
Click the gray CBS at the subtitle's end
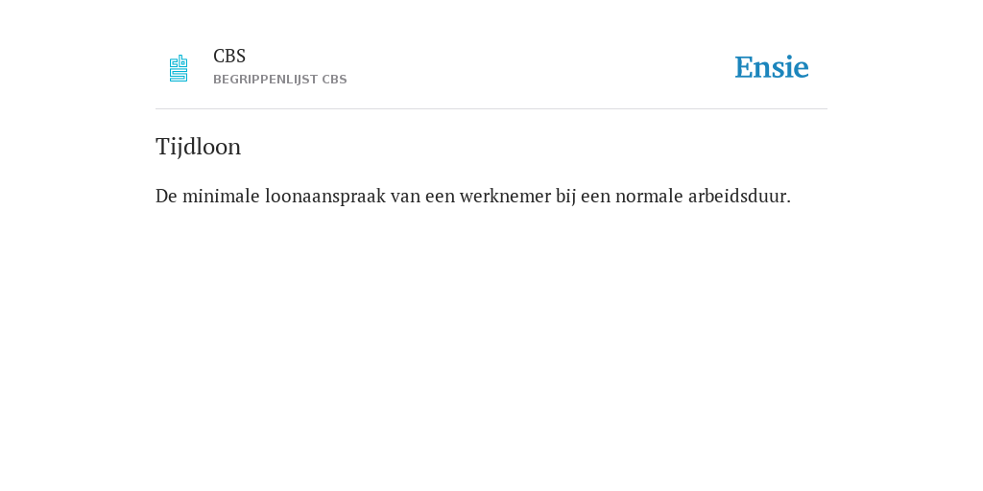coord(335,80)
